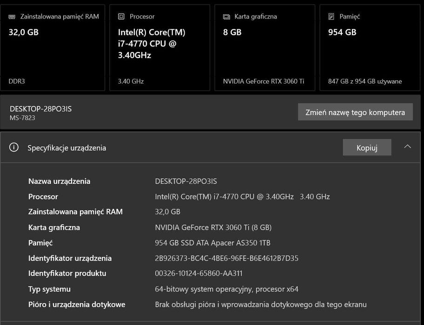Select the MS-7823 model text
This screenshot has height=325, width=424.
tap(22, 118)
